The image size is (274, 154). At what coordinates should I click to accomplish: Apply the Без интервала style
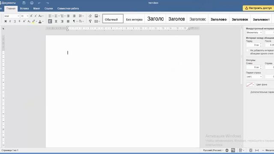(x=134, y=18)
